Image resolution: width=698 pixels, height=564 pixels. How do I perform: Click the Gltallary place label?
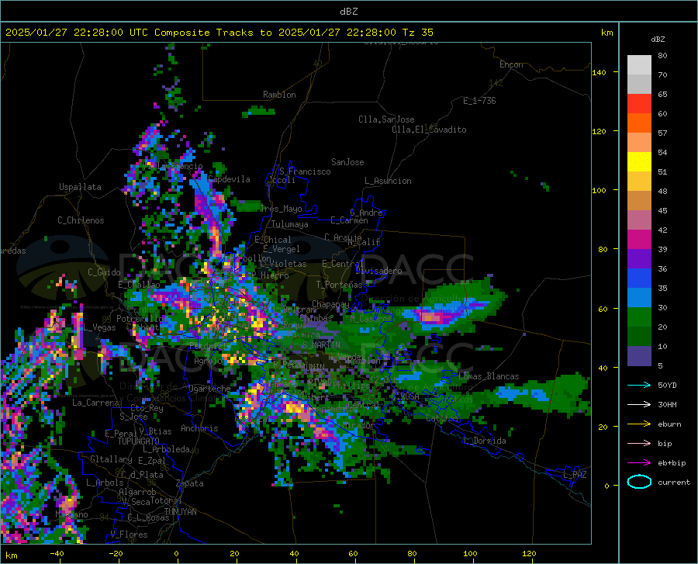tap(111, 459)
